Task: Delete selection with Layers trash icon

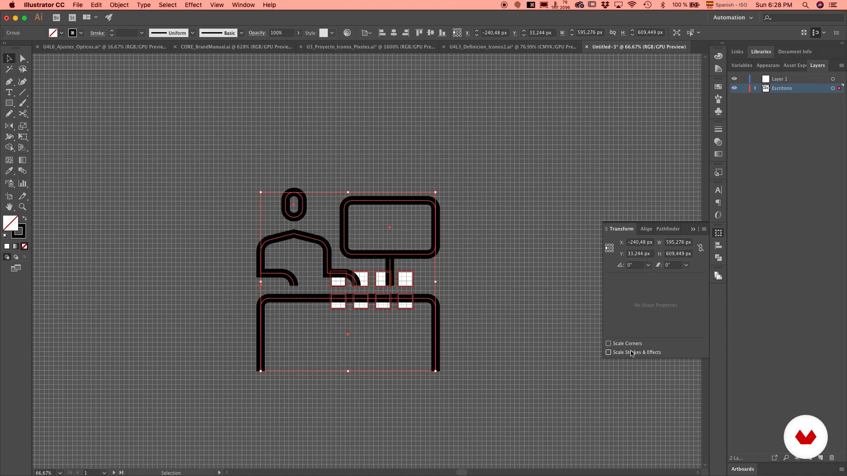Action: (832, 458)
